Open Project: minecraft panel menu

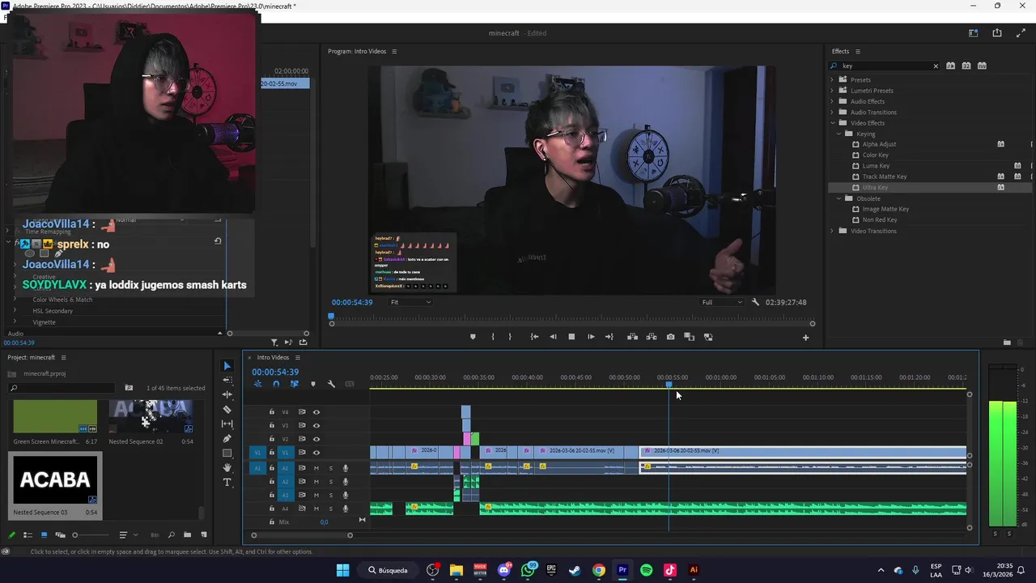coord(63,357)
